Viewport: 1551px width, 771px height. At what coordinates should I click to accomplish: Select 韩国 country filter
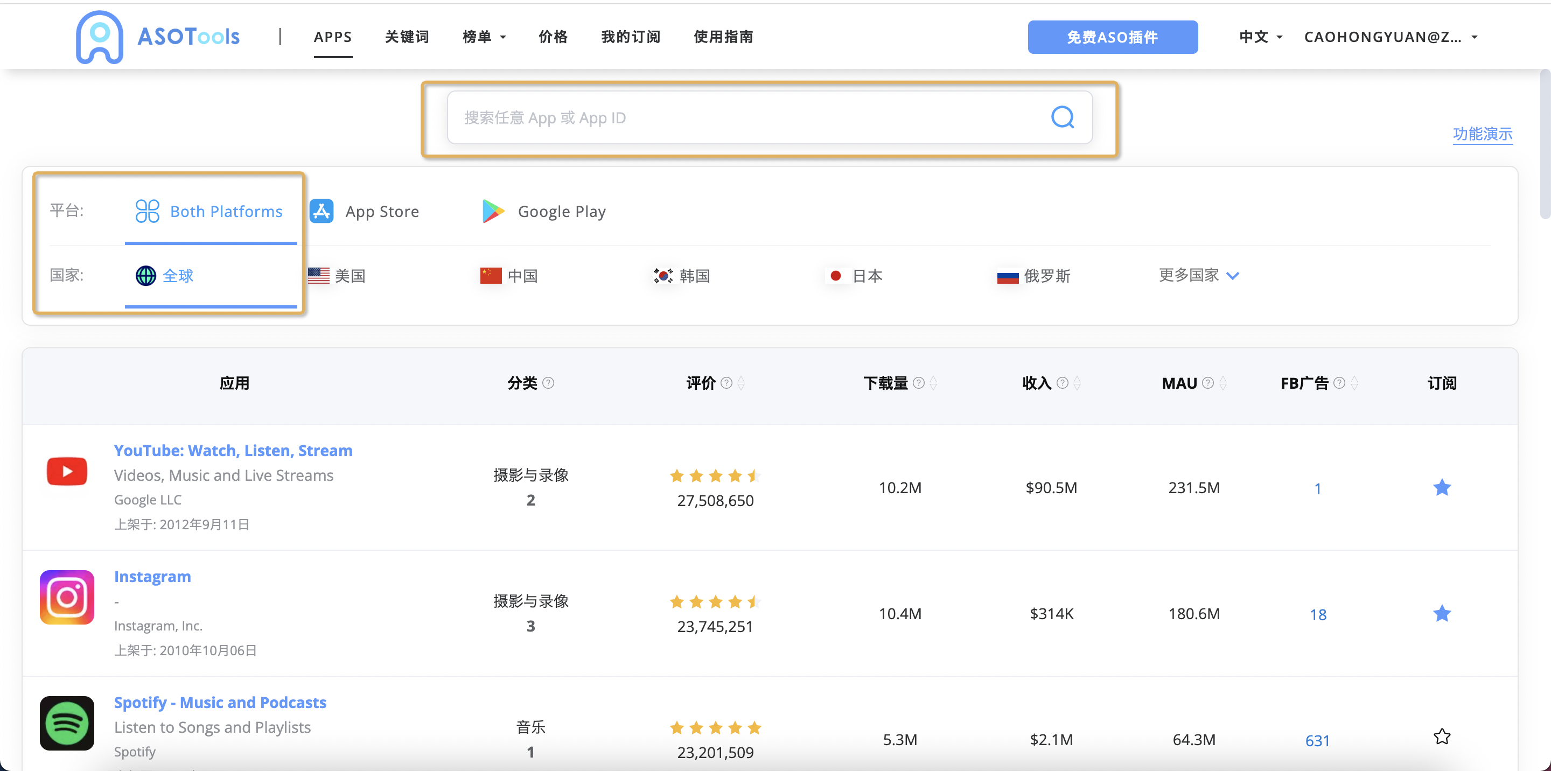(682, 276)
